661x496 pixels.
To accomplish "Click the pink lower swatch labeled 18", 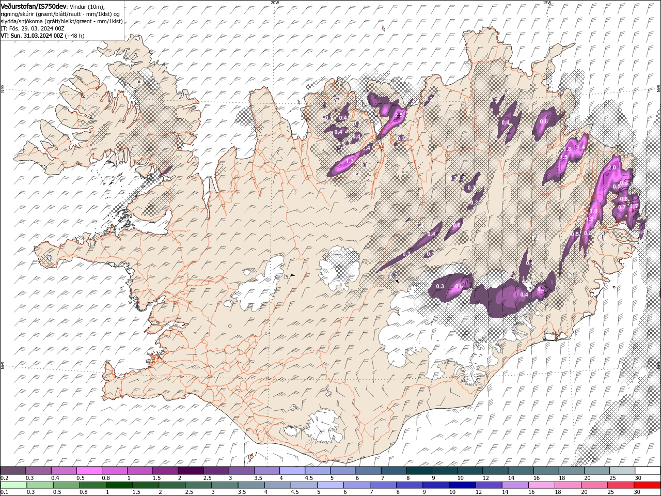I will tap(567, 485).
